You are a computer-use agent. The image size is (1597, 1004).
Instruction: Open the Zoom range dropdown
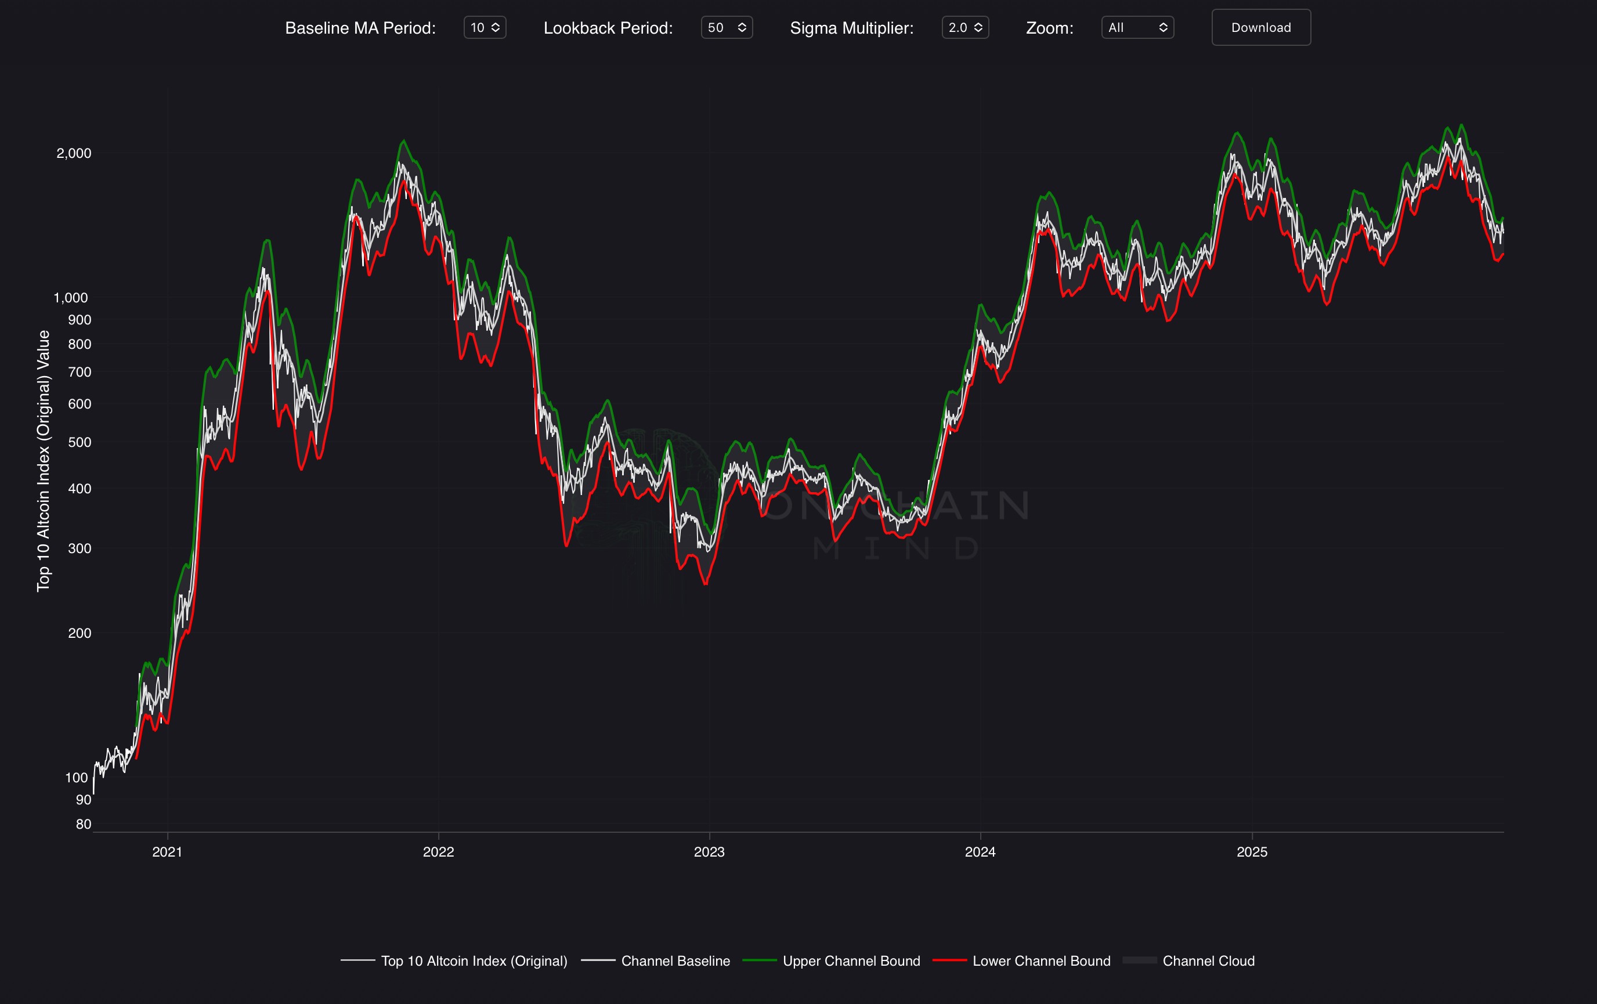coord(1137,27)
